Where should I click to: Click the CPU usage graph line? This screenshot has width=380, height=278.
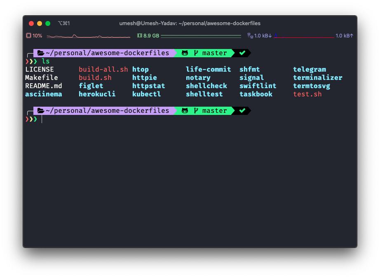pyautogui.click(x=88, y=36)
